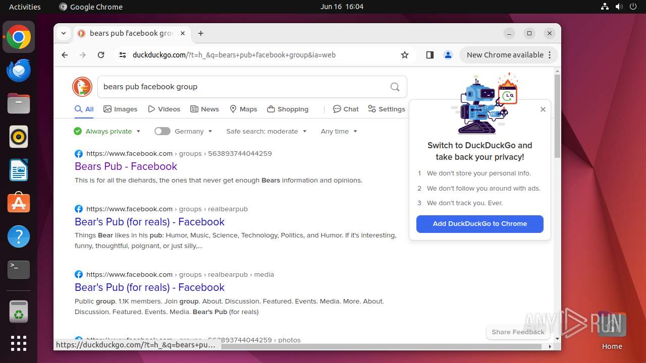Open a new Chrome tab
The width and height of the screenshot is (646, 363).
point(201,33)
